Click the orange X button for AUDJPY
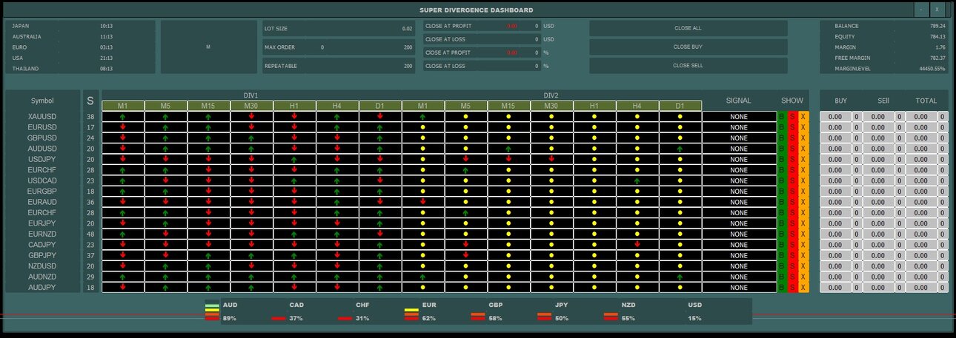956x338 pixels. [803, 287]
